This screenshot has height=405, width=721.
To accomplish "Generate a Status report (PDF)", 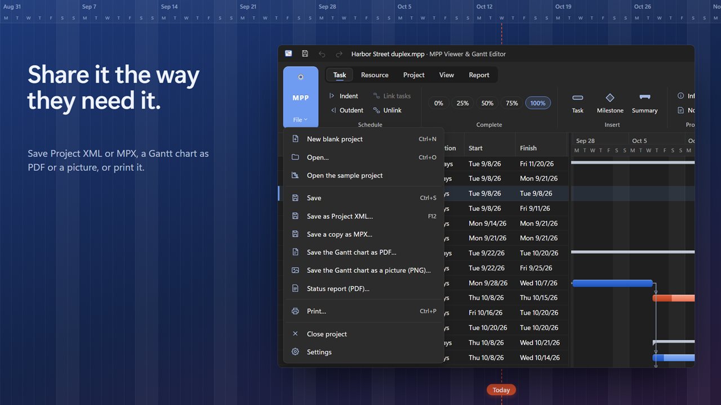I will (363, 289).
